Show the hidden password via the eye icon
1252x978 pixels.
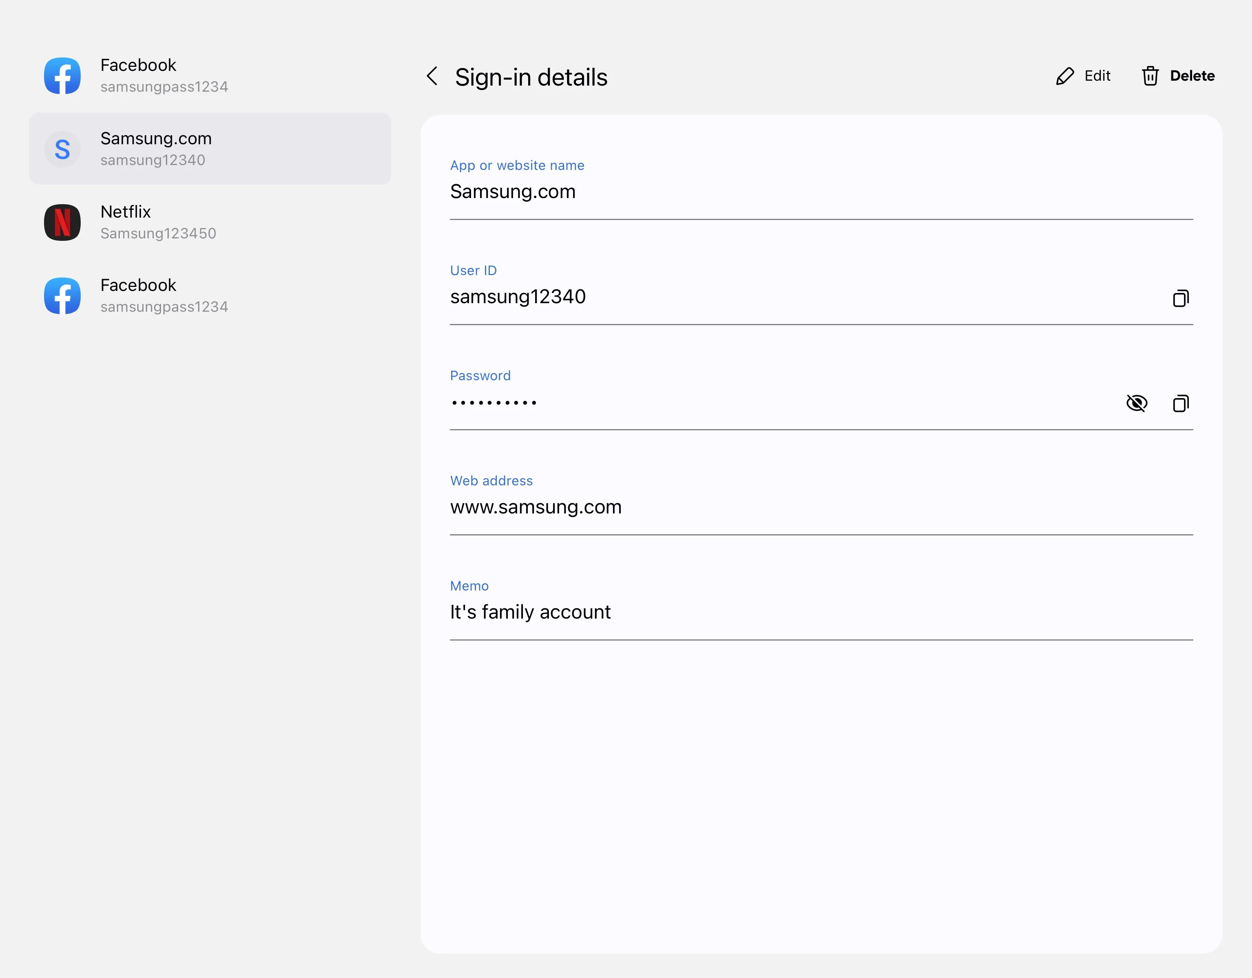pyautogui.click(x=1136, y=403)
